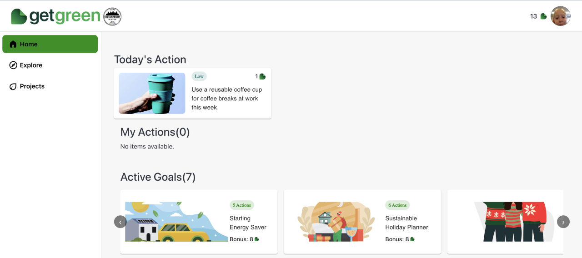582x258 pixels.
Task: Click the Explore compass icon
Action: (13, 65)
